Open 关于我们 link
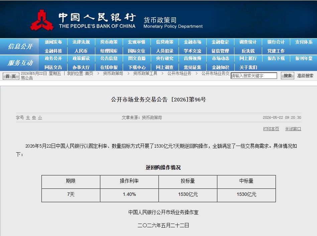 248,67
